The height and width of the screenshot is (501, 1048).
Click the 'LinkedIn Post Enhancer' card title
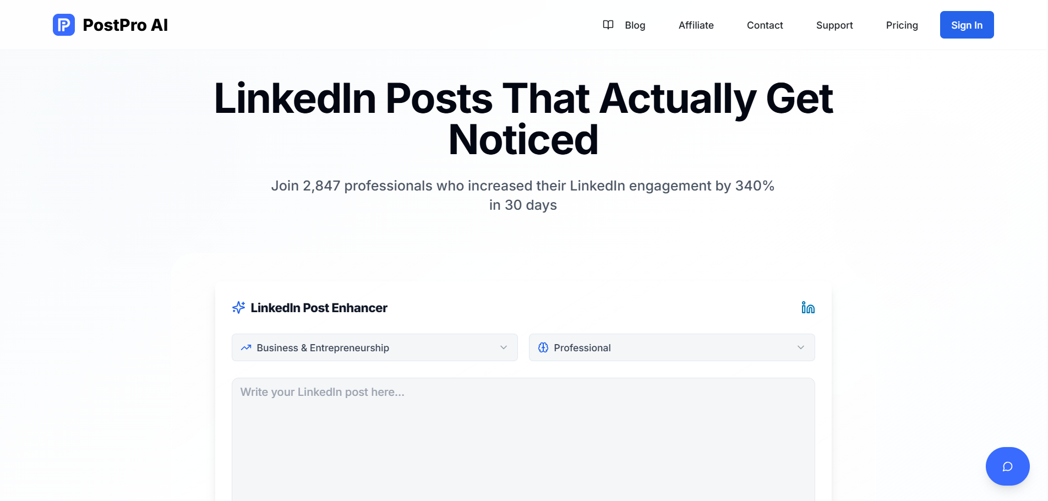click(319, 308)
